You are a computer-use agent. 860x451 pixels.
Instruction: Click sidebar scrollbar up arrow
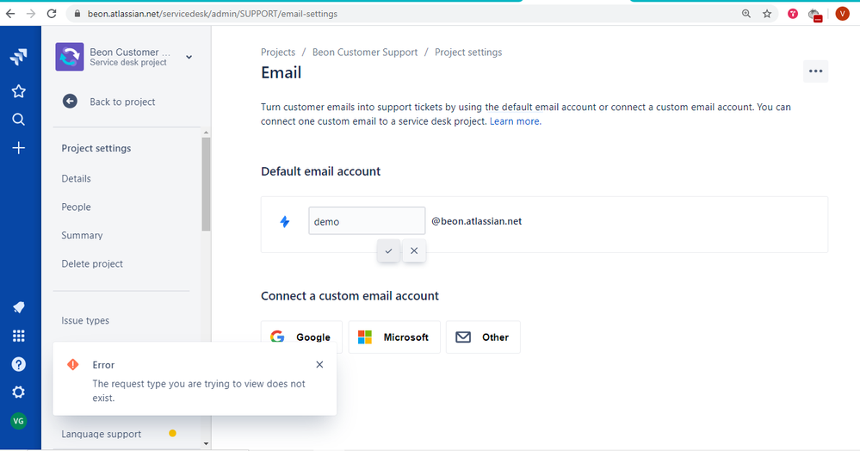point(206,133)
